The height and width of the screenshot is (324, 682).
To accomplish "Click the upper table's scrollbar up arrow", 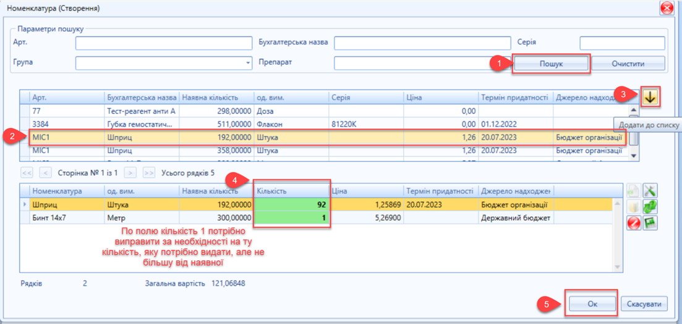I will click(x=634, y=109).
